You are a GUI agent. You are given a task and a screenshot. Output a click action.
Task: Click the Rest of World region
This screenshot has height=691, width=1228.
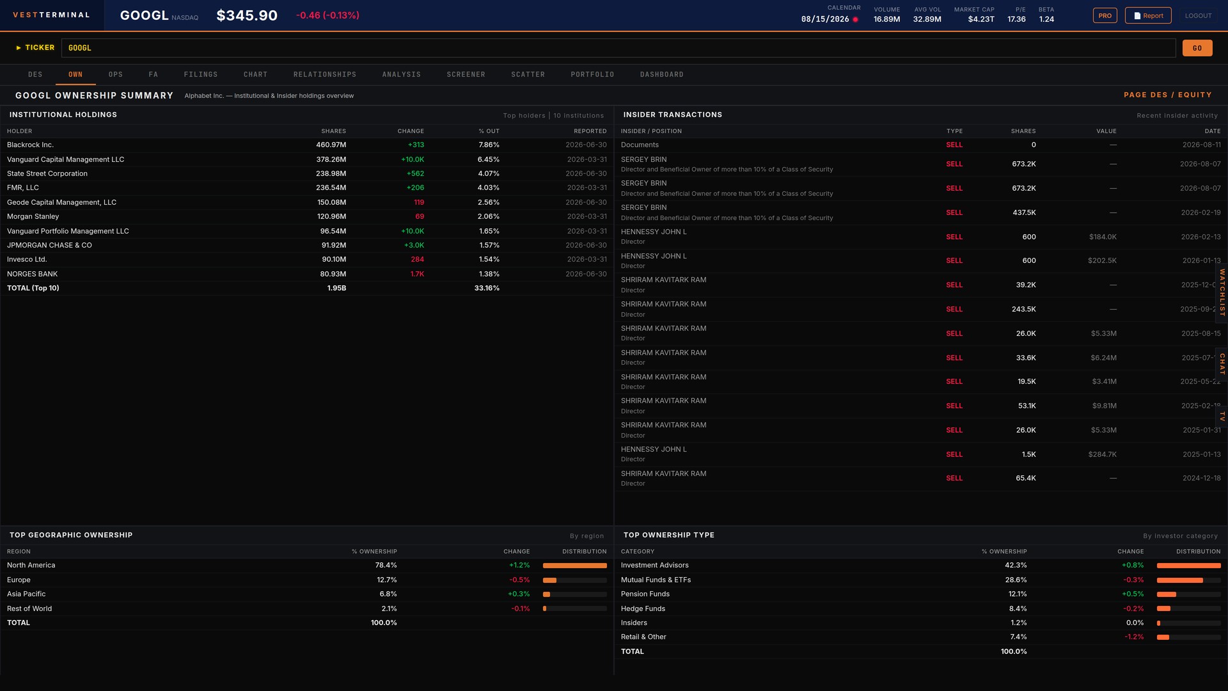coord(307,608)
